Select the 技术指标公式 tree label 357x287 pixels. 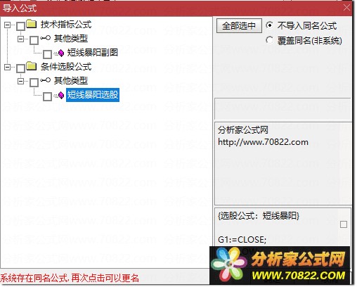[x=66, y=25]
